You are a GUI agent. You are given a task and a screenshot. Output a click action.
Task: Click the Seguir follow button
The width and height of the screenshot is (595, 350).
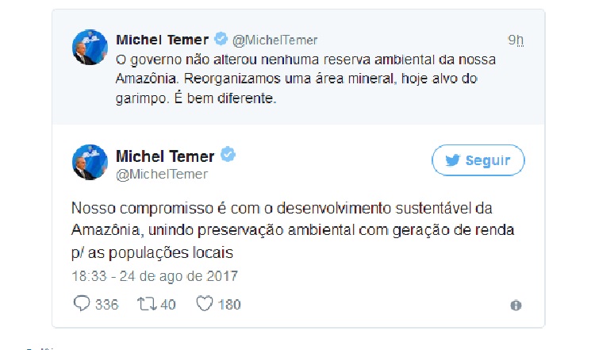click(478, 160)
